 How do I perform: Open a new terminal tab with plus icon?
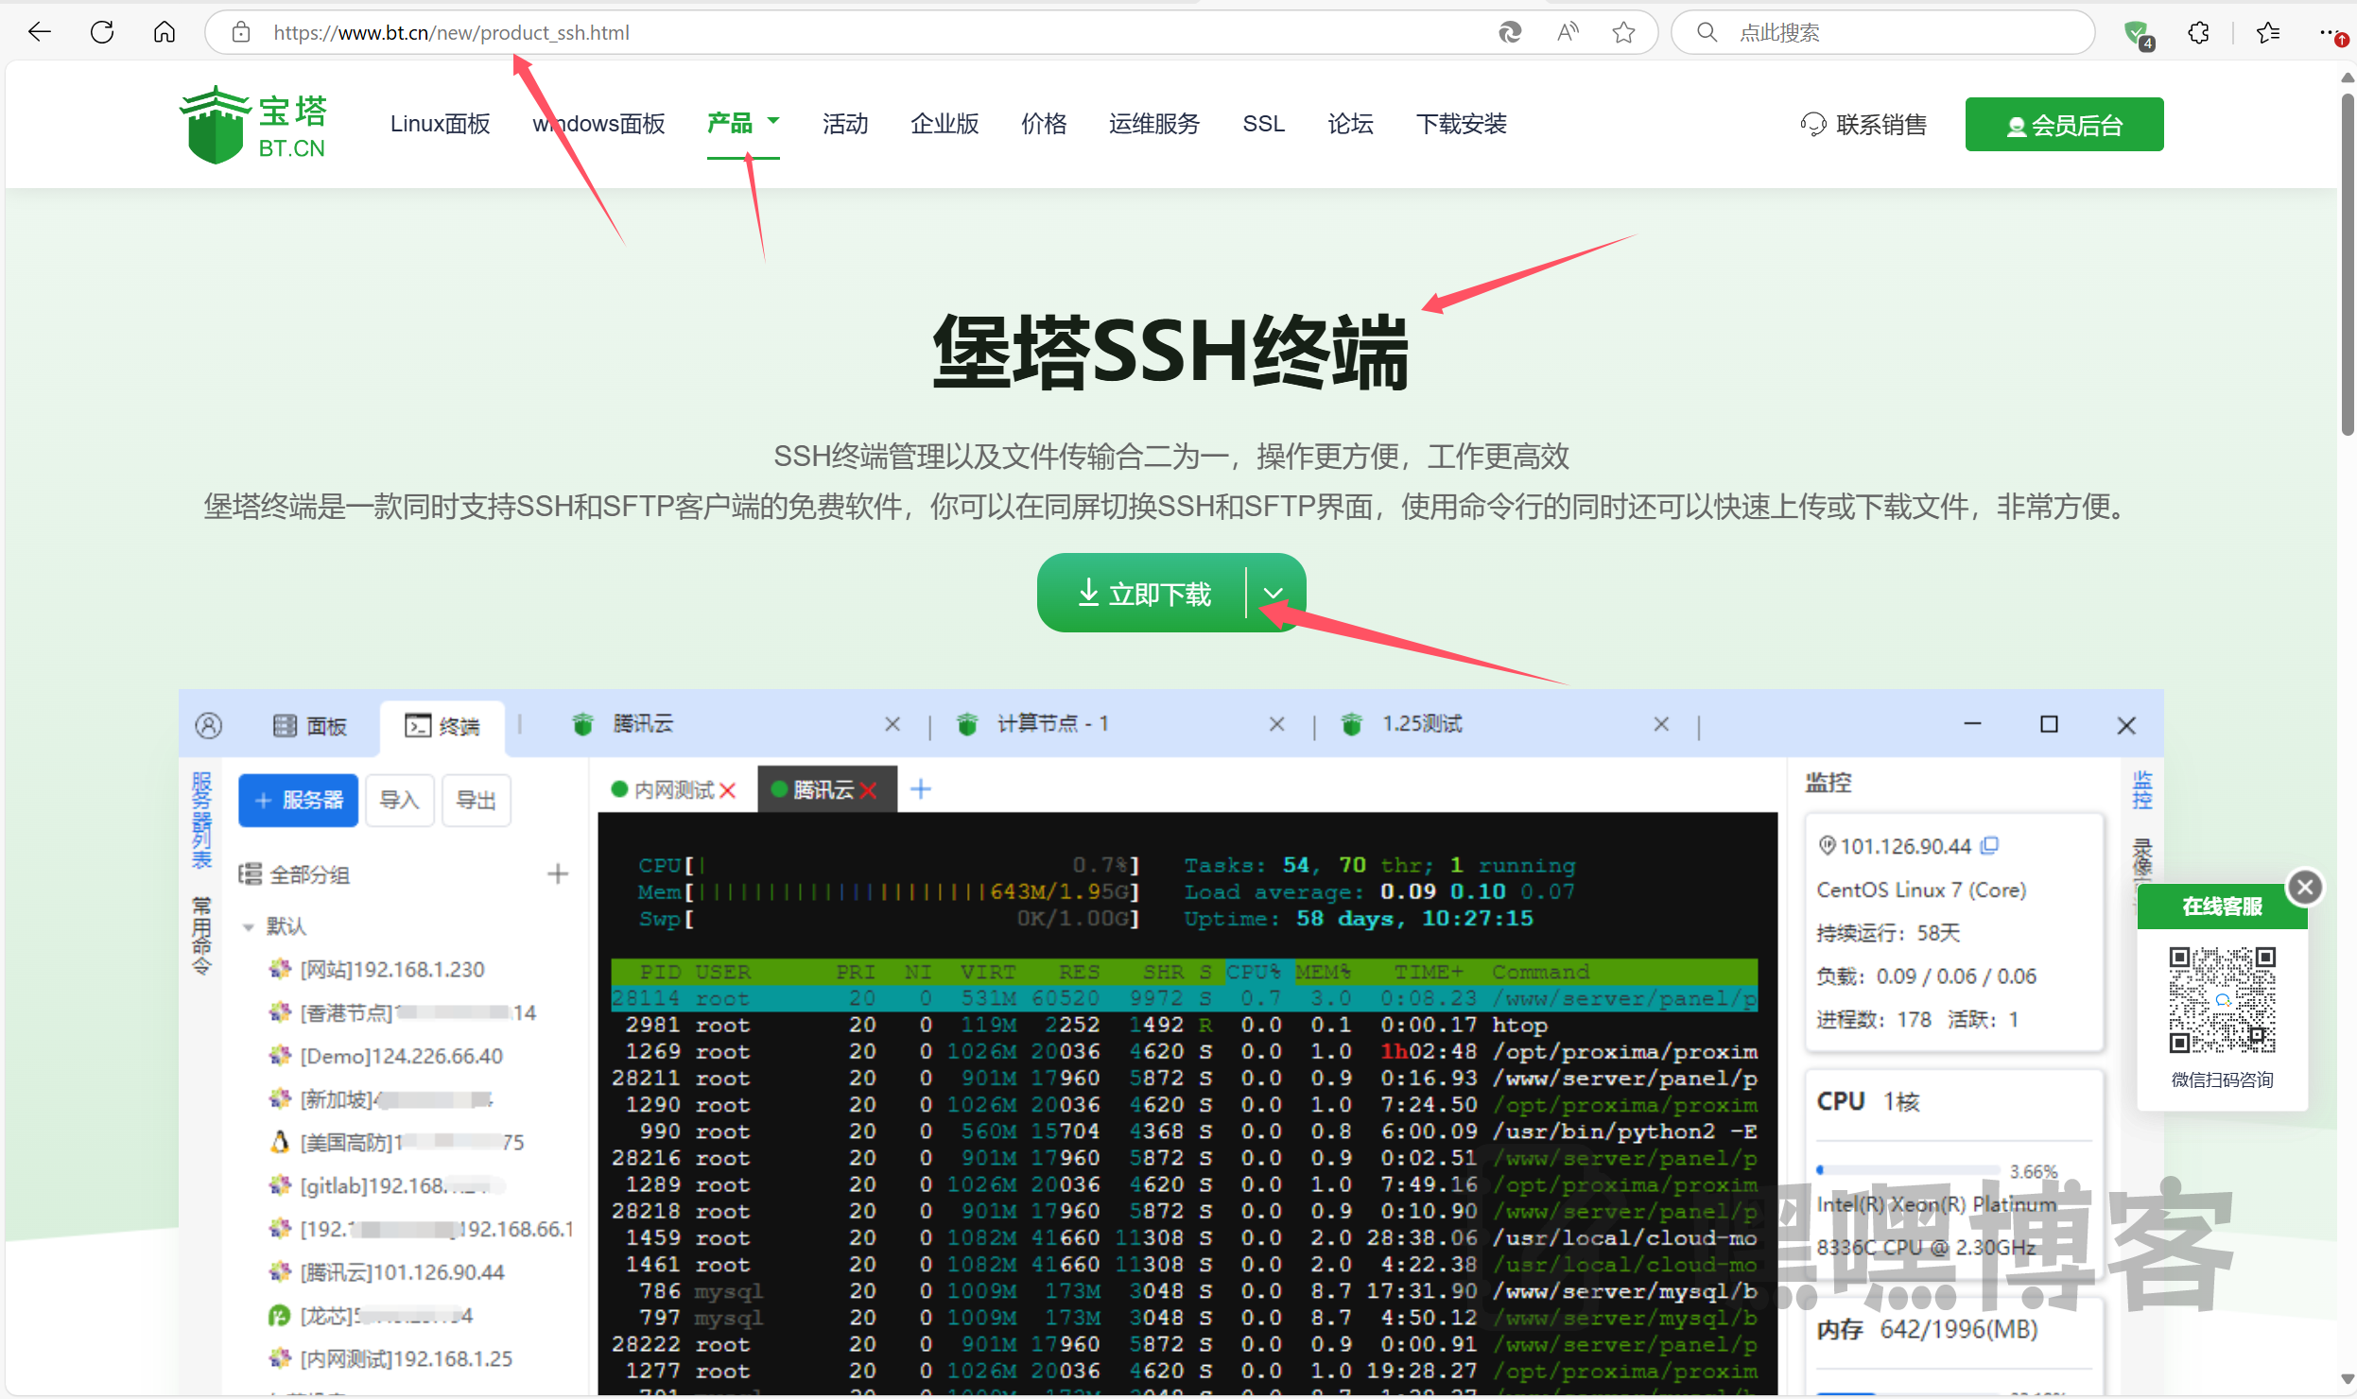(919, 788)
